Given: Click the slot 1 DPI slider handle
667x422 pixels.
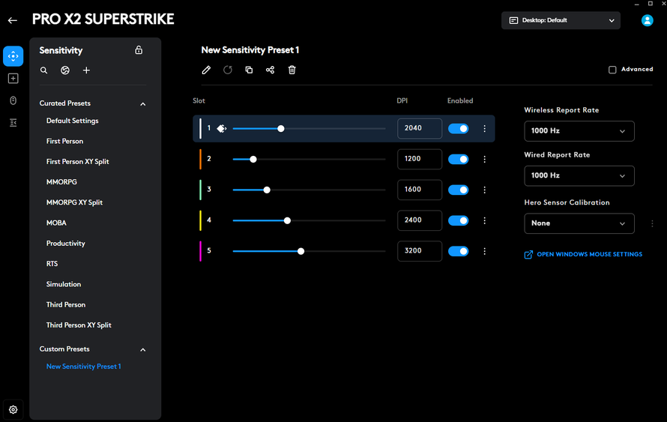Looking at the screenshot, I should click(x=281, y=128).
